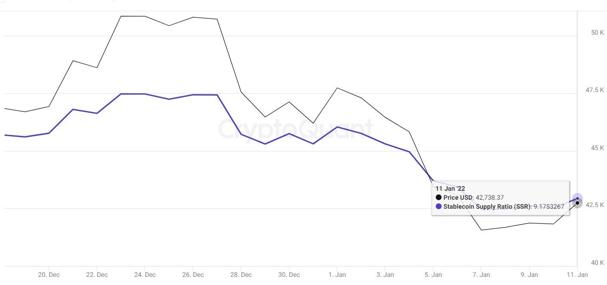
Task: Click the 47.5 K y-axis label
Action: tap(595, 90)
